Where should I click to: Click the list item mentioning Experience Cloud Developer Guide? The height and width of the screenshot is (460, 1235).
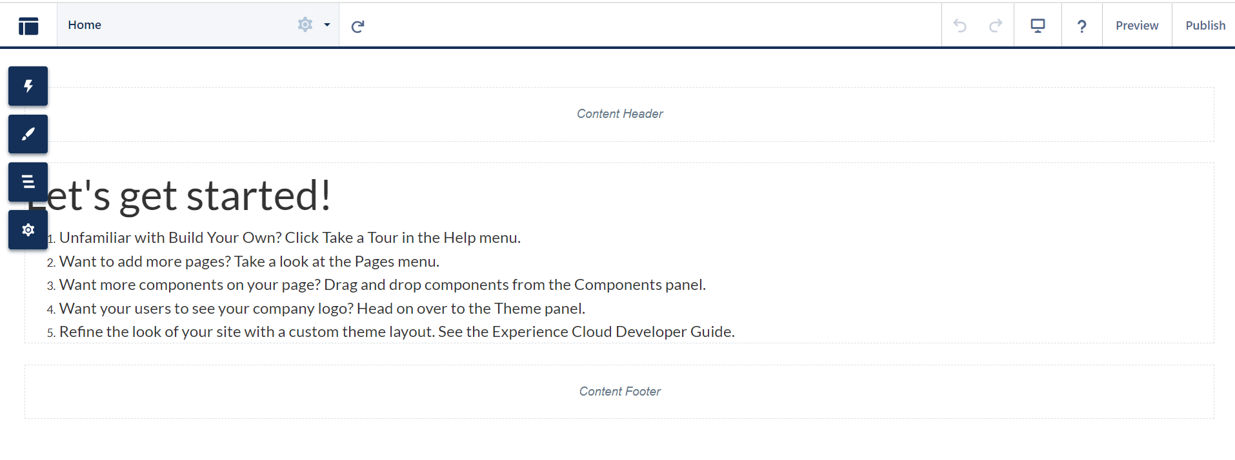click(x=397, y=332)
